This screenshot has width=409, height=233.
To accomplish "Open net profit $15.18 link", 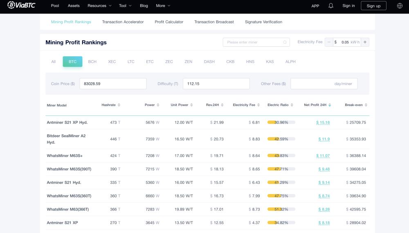I will point(323,122).
